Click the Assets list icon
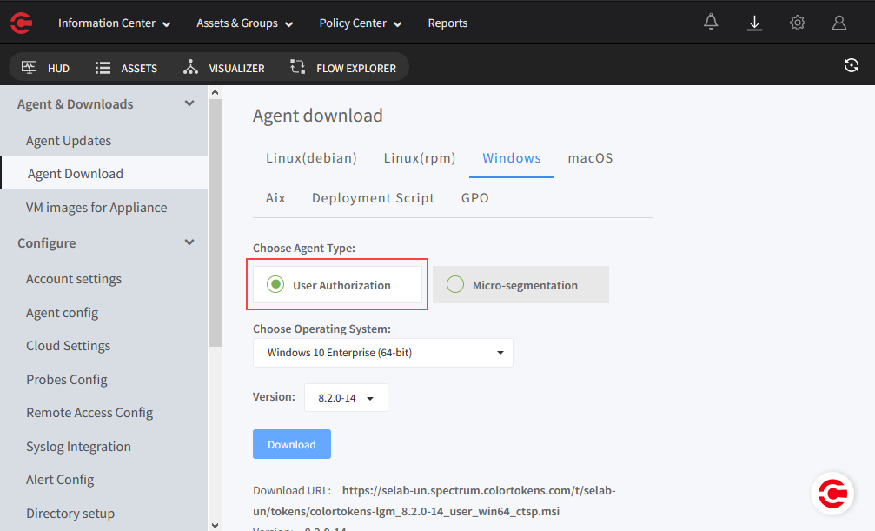The height and width of the screenshot is (531, 875). pyautogui.click(x=103, y=68)
